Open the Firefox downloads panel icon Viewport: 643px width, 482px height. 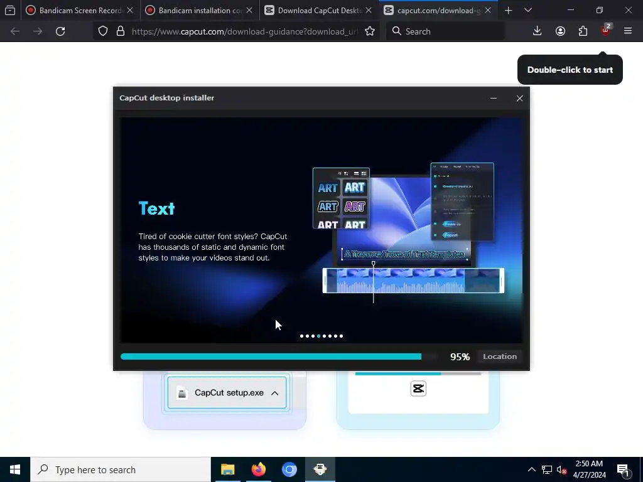(x=538, y=31)
